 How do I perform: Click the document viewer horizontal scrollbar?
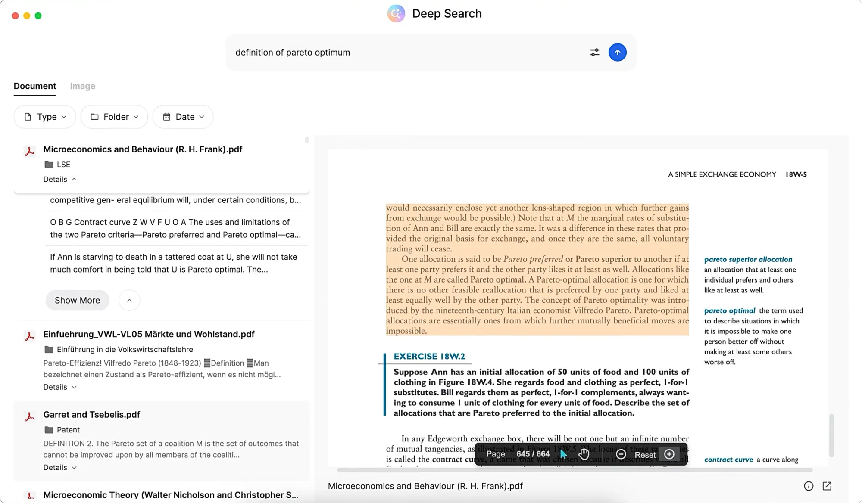pyautogui.click(x=574, y=470)
